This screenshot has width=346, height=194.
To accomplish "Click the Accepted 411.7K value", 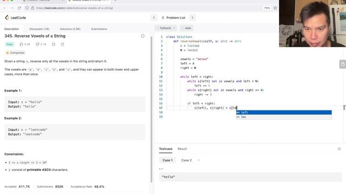I will point(24,186).
